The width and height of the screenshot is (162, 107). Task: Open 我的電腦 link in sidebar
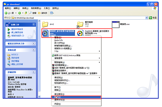click(x=15, y=61)
